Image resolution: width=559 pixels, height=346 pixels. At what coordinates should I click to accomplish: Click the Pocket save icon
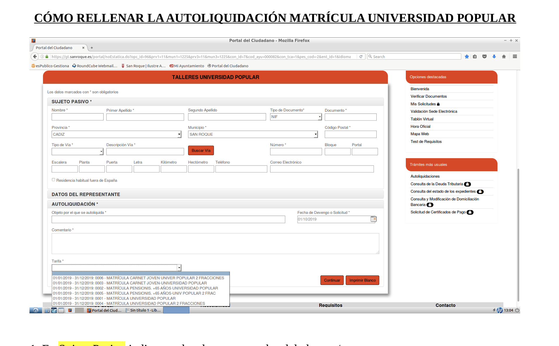(x=484, y=57)
